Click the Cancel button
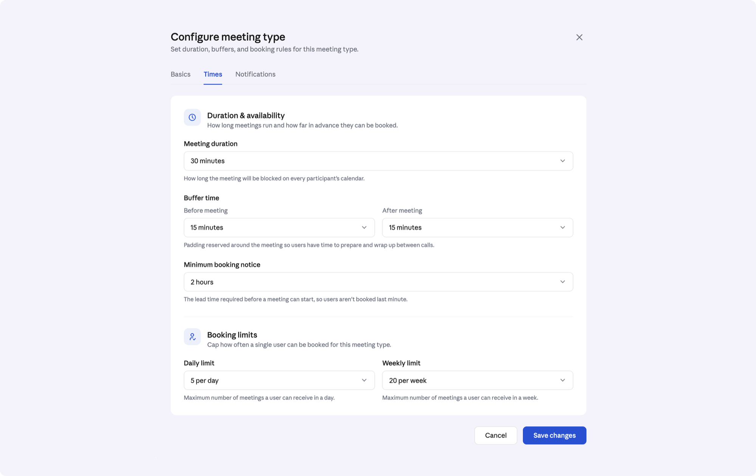Image resolution: width=756 pixels, height=476 pixels. tap(496, 436)
